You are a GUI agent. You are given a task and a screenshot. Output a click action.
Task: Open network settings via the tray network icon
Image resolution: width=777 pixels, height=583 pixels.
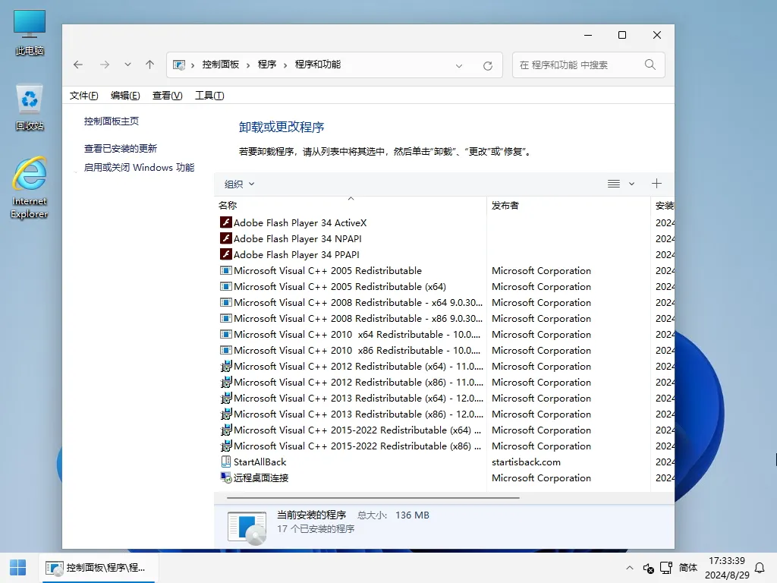tap(666, 568)
